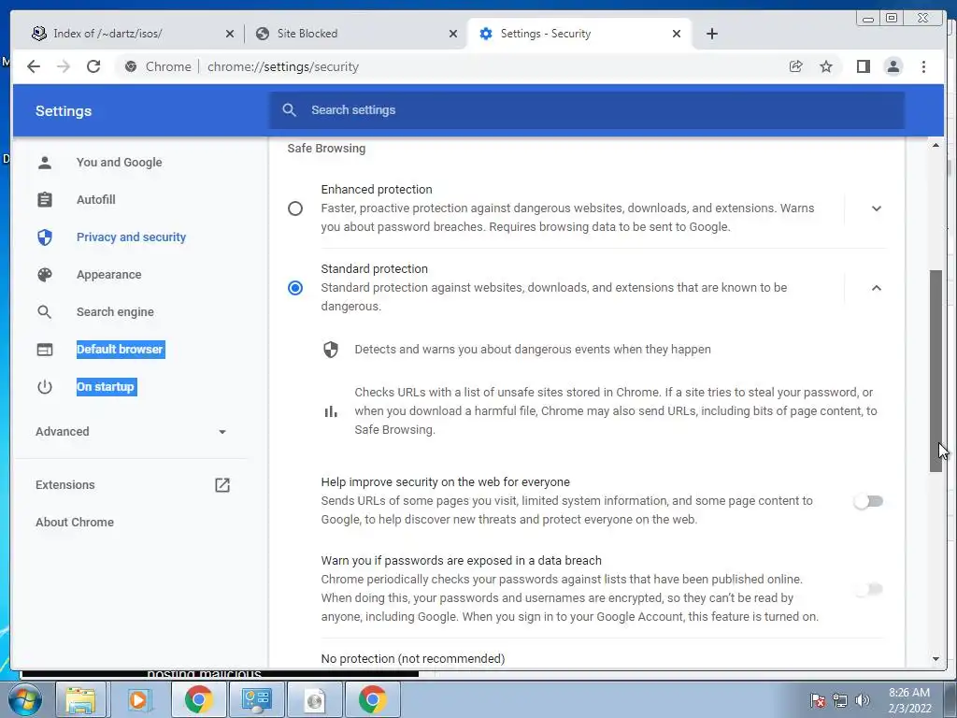Open Chrome's three-dot menu
This screenshot has width=957, height=718.
(x=923, y=66)
